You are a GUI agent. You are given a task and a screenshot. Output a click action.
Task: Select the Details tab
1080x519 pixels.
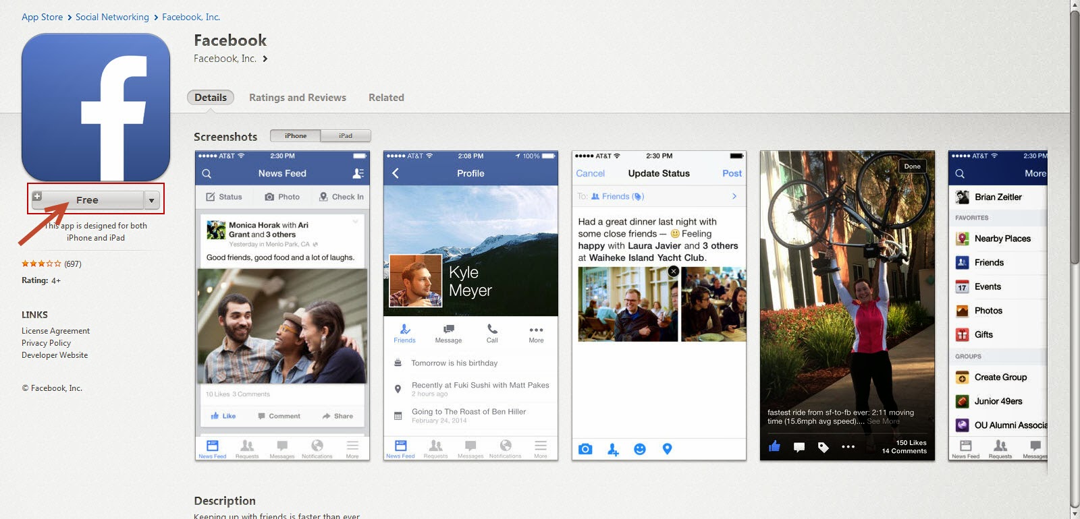[x=211, y=98]
